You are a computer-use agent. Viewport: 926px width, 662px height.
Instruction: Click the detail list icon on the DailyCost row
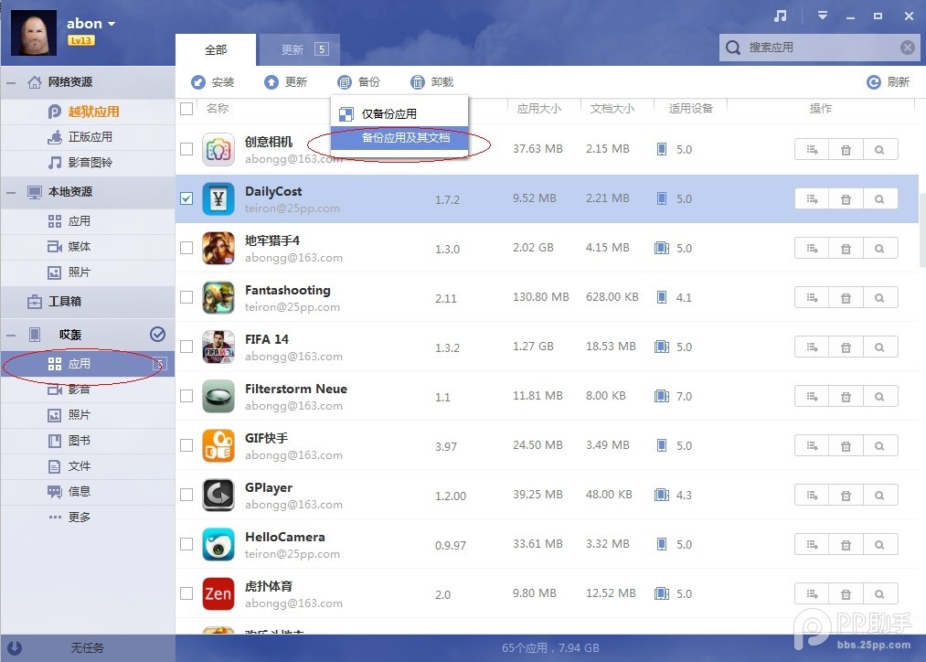[x=811, y=198]
